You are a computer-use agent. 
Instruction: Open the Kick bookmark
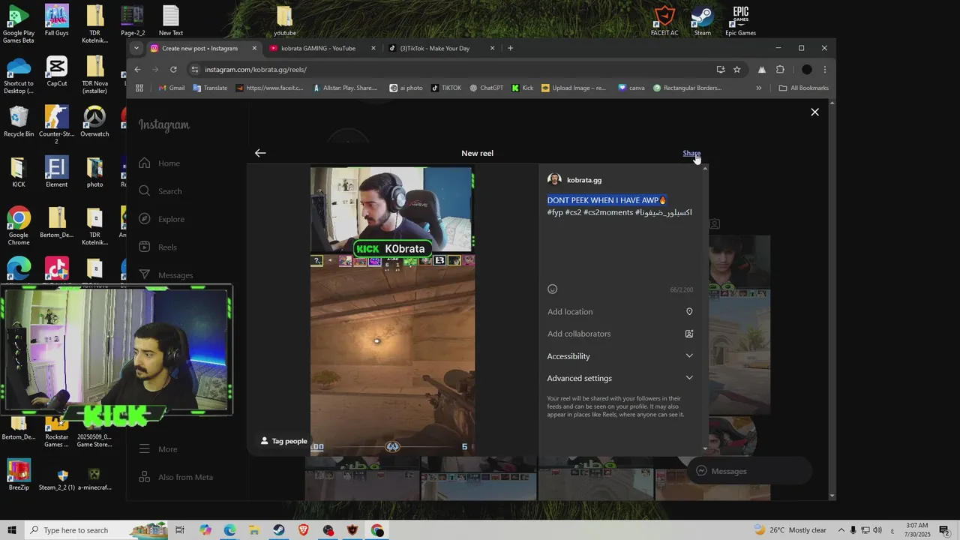click(x=522, y=88)
